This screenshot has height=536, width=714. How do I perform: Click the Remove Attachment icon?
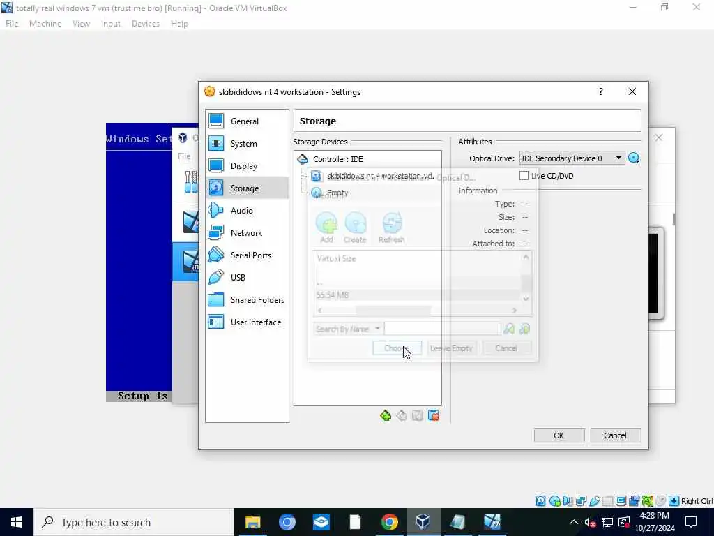434,416
